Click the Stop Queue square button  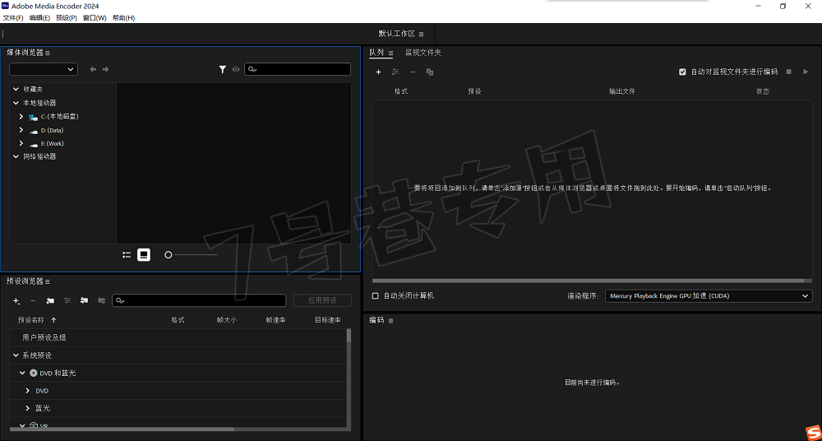click(x=788, y=72)
